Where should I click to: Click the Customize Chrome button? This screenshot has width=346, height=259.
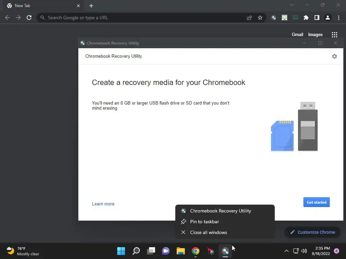tap(313, 232)
